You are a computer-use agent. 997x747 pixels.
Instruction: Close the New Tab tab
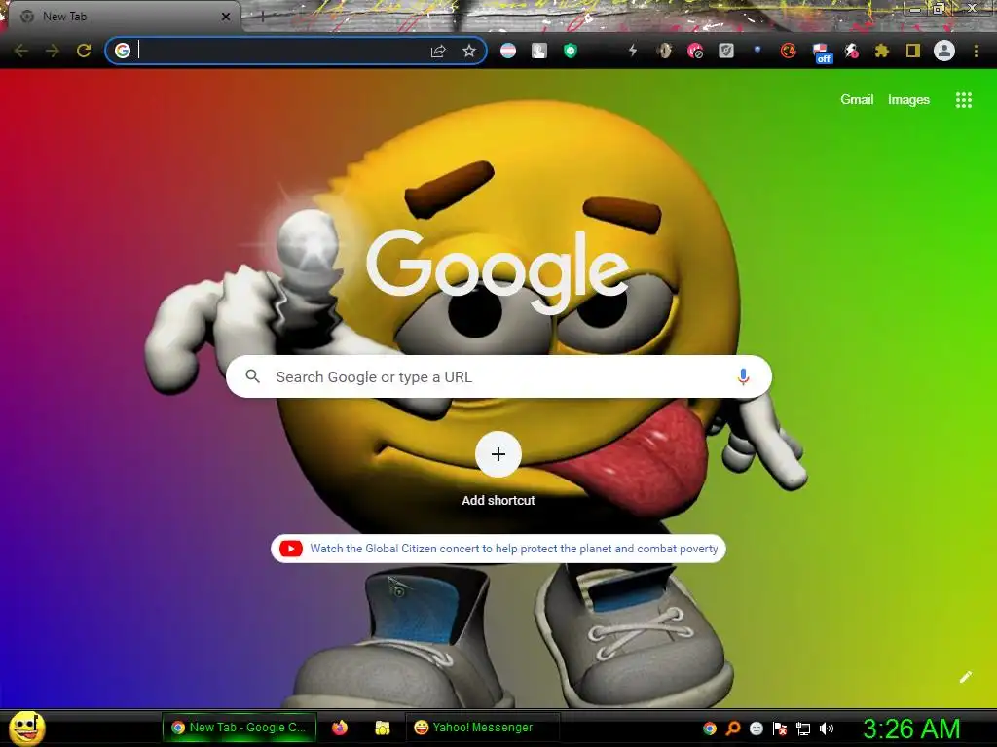click(x=226, y=17)
